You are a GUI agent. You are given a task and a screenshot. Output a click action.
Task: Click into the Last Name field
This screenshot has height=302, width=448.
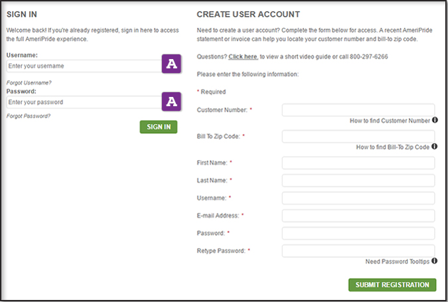(x=358, y=181)
